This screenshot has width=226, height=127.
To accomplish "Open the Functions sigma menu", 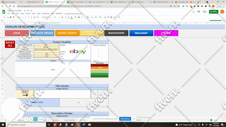I will point(119,17).
